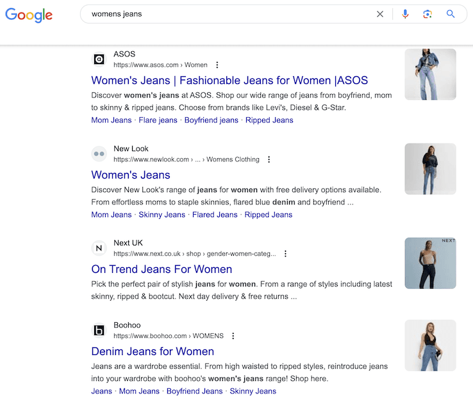Open Google Lens image search icon
The width and height of the screenshot is (473, 405).
427,14
